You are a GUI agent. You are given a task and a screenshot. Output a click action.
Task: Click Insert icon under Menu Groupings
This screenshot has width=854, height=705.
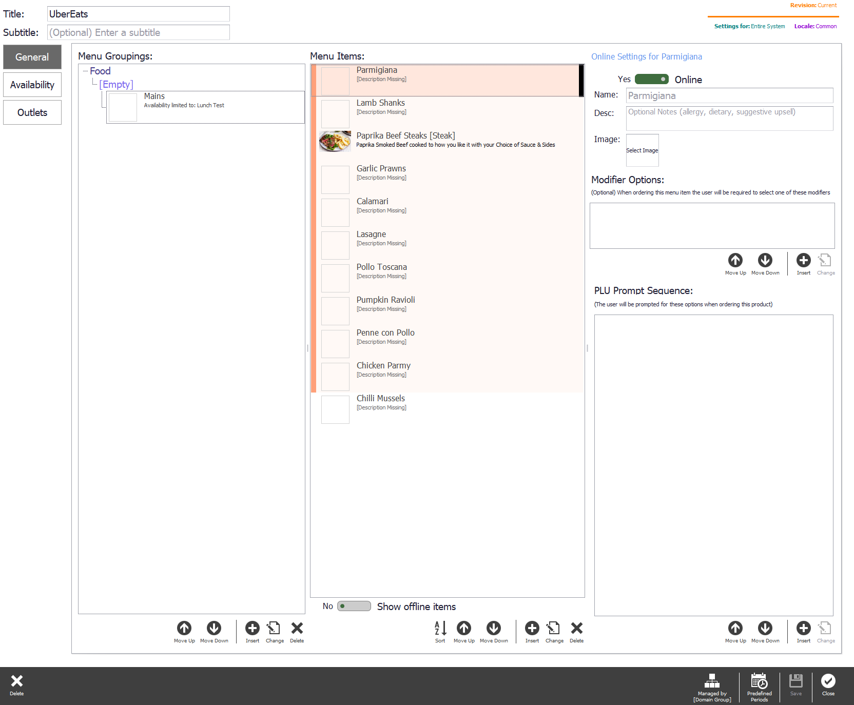(253, 631)
